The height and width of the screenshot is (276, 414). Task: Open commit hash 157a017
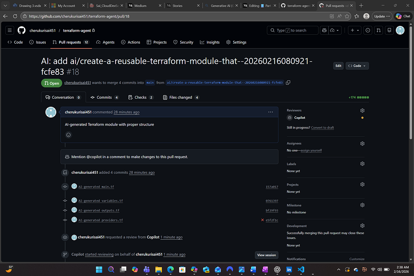pos(272,187)
